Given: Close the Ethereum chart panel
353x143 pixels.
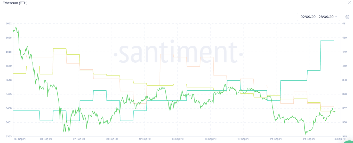Looking at the screenshot, I should [x=350, y=3].
